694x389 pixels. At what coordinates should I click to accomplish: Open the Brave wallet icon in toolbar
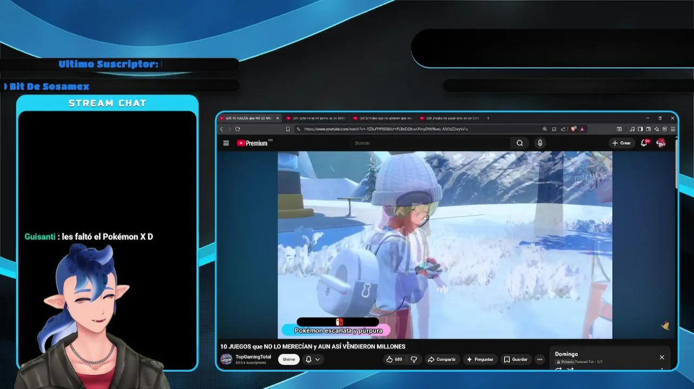[649, 129]
